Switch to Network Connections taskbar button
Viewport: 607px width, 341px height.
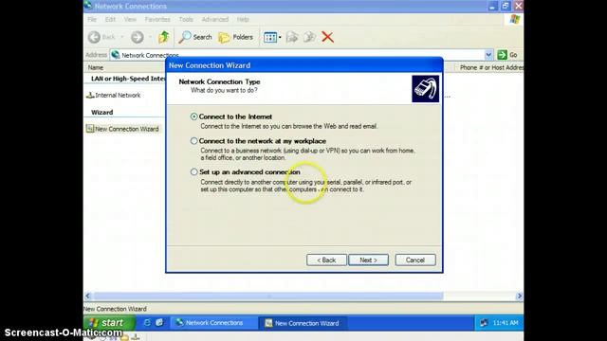coord(214,323)
